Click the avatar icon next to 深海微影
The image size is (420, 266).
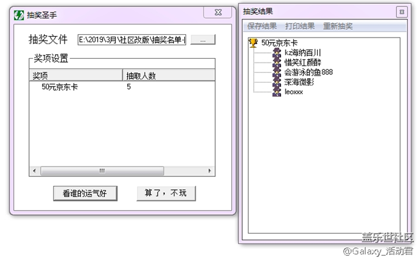[x=277, y=82]
